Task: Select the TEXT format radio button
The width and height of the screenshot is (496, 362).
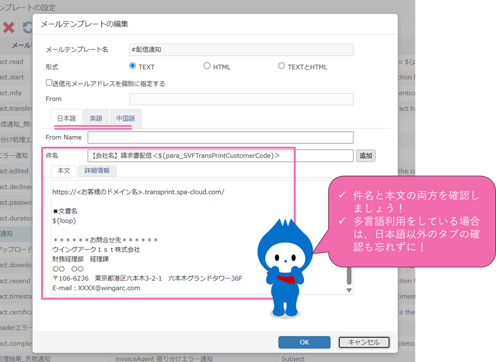Action: pos(133,66)
